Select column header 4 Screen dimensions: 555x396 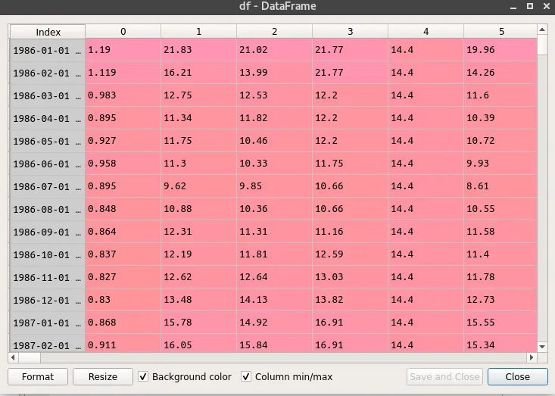pos(426,32)
